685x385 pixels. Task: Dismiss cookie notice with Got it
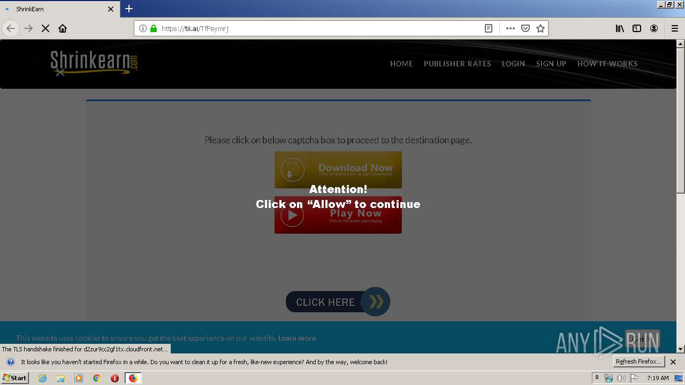(643, 339)
